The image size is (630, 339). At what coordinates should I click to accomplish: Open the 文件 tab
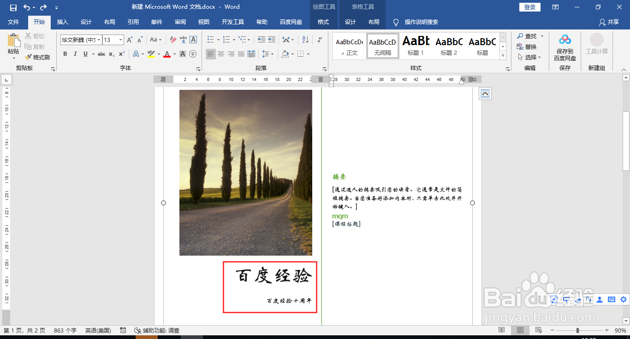[x=13, y=22]
